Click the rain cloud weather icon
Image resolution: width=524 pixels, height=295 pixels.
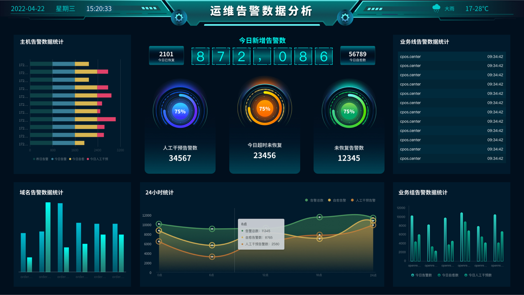coord(436,8)
